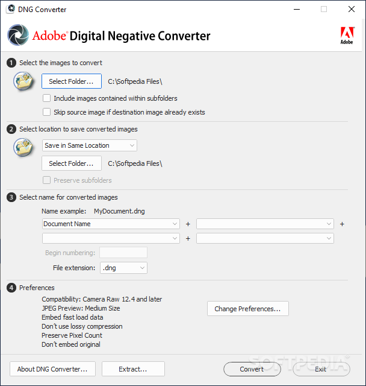Open the Document Name naming dropdown
366x386 pixels.
point(111,224)
